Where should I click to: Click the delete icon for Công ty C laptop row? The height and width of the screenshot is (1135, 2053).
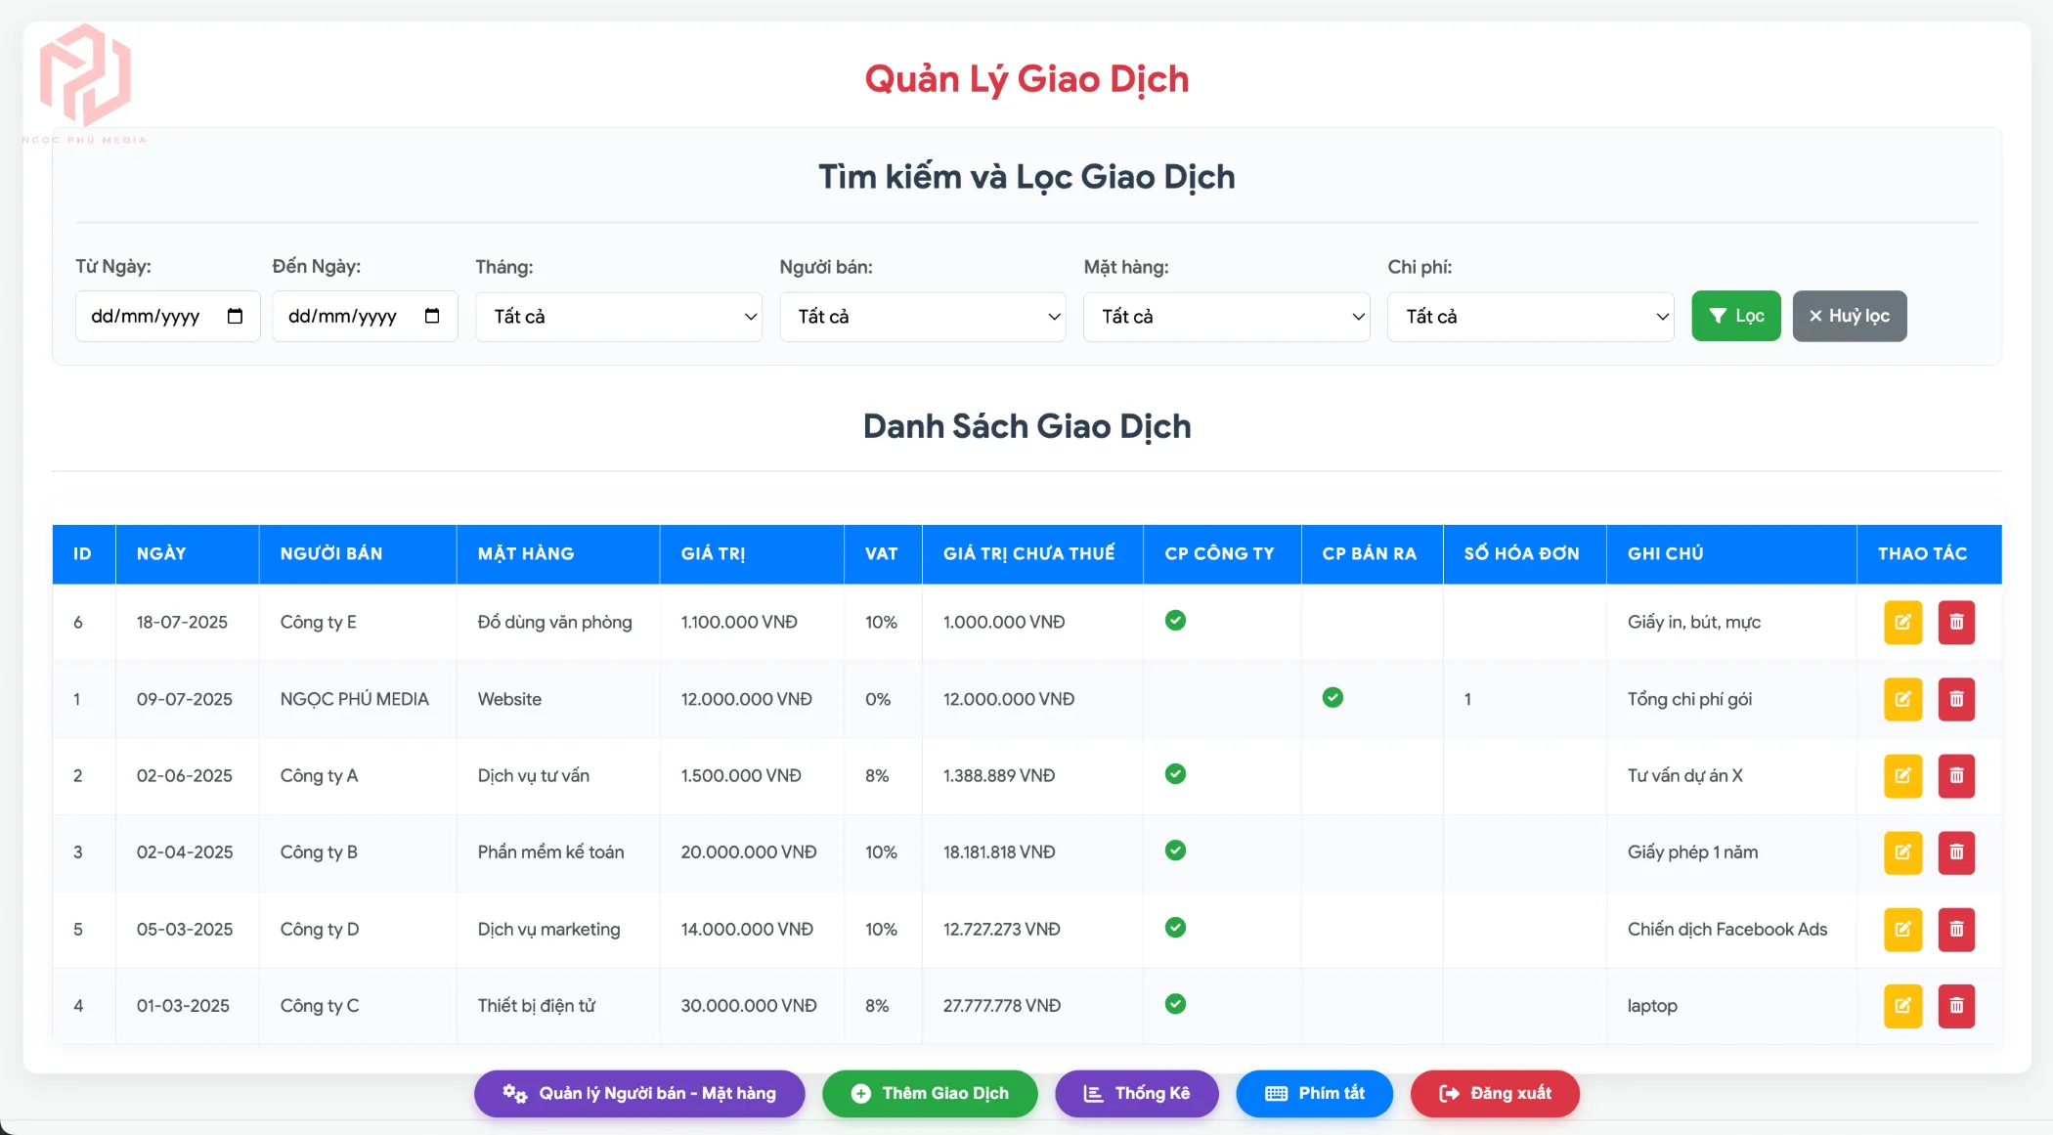[x=1956, y=1006]
